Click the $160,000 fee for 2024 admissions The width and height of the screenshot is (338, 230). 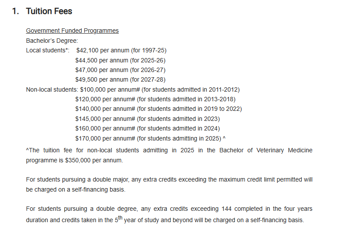click(x=147, y=128)
